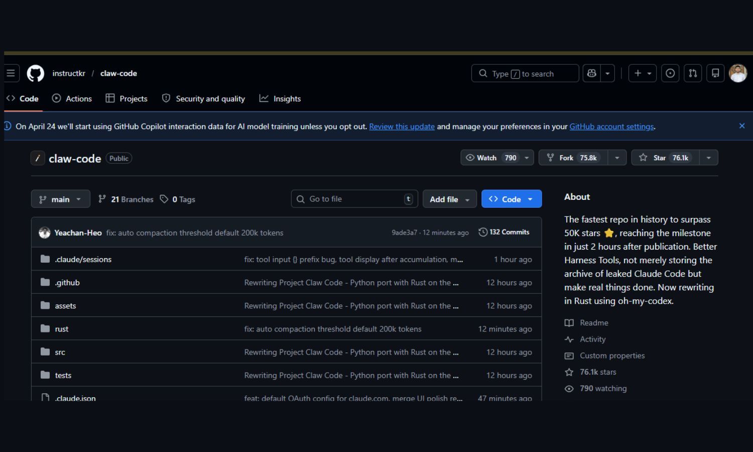Image resolution: width=753 pixels, height=452 pixels.
Task: Click the rust folder icon
Action: click(45, 328)
